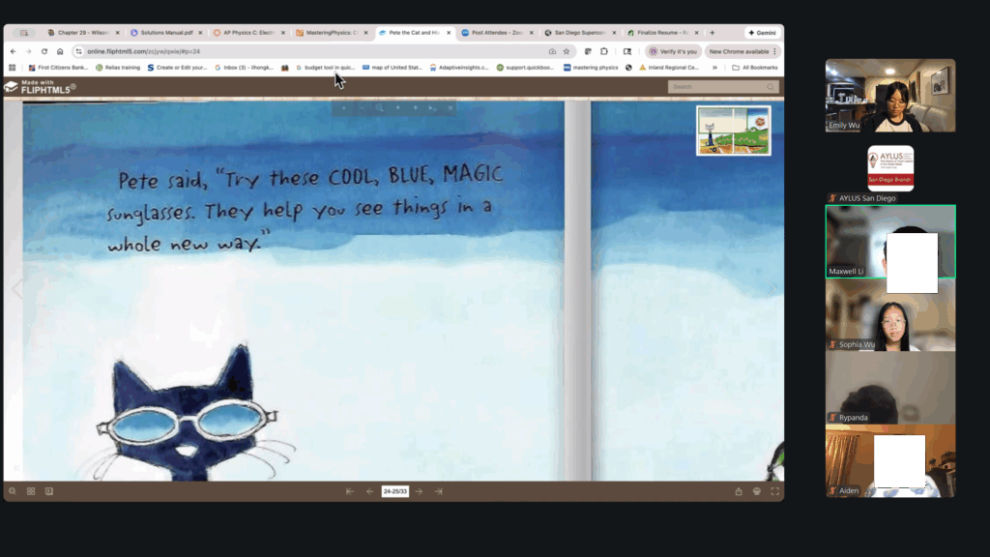Go to the first page of the book

pos(350,491)
